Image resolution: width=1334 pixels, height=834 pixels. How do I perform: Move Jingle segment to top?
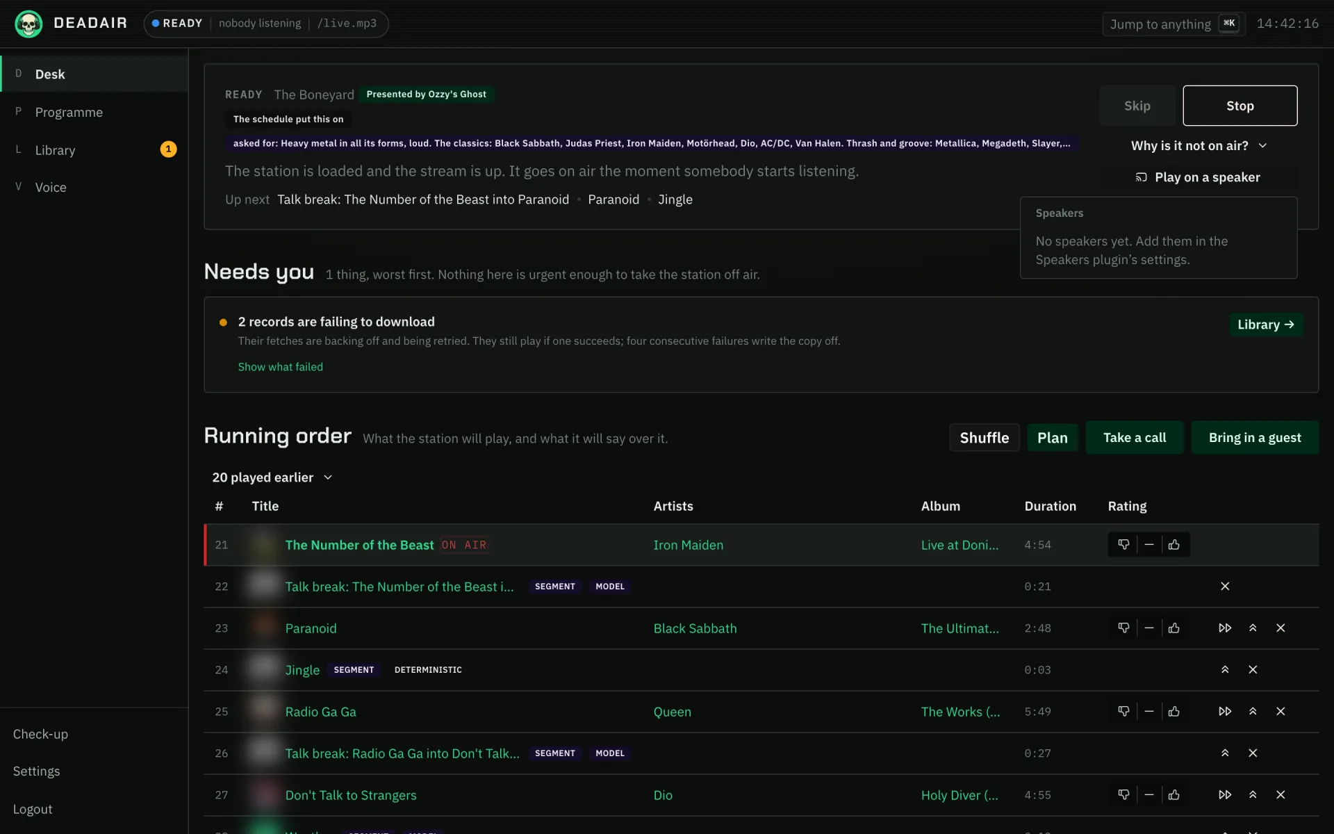click(1225, 670)
